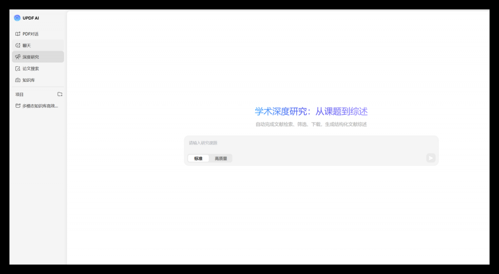Click the 论文搜索 document search icon
499x274 pixels.
pyautogui.click(x=18, y=69)
